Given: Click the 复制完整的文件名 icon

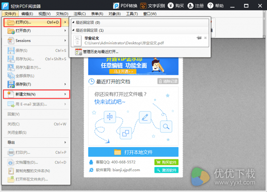Looking at the screenshot, I should [11, 171].
